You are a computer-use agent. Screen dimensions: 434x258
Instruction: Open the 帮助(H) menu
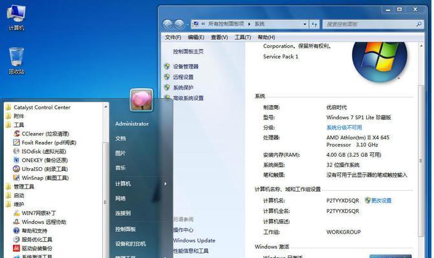coord(266,37)
